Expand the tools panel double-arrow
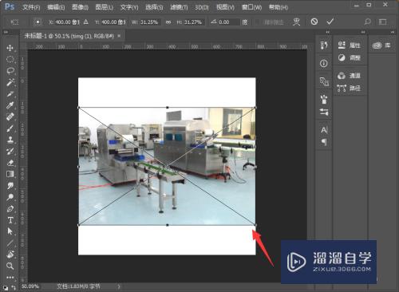This screenshot has width=399, height=292. (6, 32)
